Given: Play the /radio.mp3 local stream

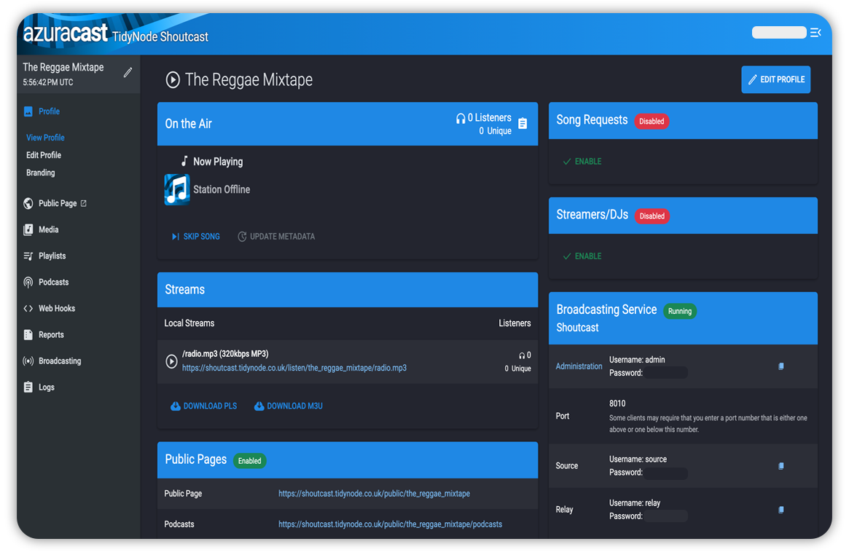Looking at the screenshot, I should [172, 361].
